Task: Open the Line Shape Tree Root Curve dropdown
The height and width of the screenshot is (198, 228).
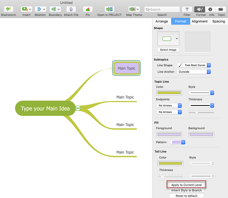Action: (x=194, y=65)
